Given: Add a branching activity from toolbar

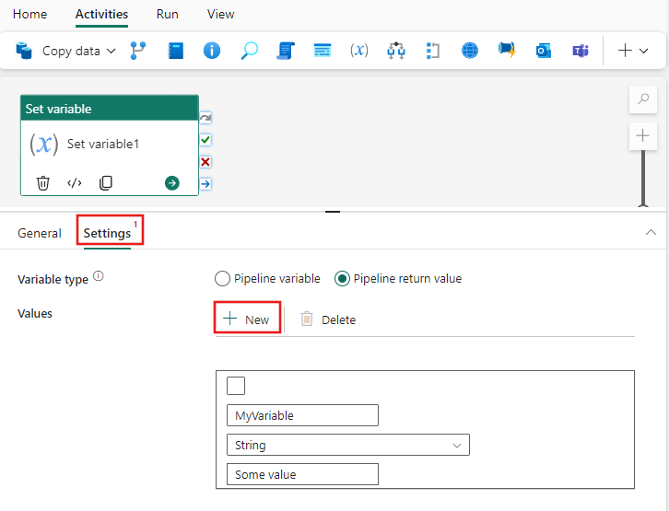Looking at the screenshot, I should [x=138, y=51].
